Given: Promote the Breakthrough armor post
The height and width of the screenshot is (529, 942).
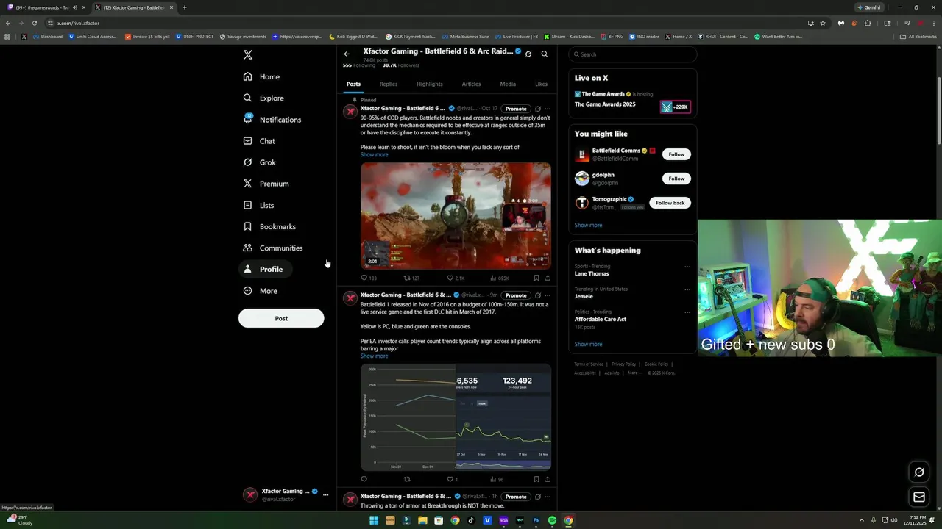Looking at the screenshot, I should 516,497.
